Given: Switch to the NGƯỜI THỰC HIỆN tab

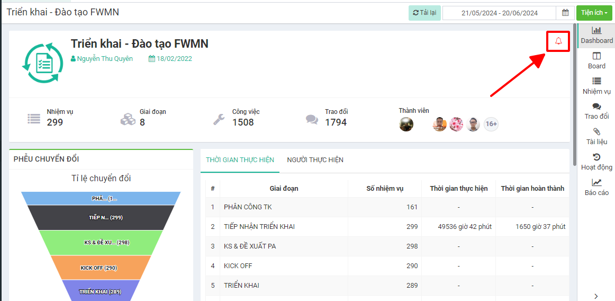Looking at the screenshot, I should [315, 160].
